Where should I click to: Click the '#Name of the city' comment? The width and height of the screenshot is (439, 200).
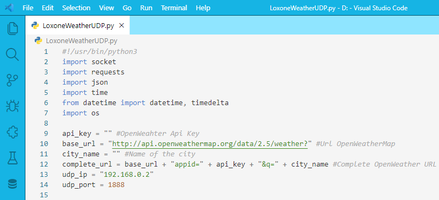[x=160, y=154]
